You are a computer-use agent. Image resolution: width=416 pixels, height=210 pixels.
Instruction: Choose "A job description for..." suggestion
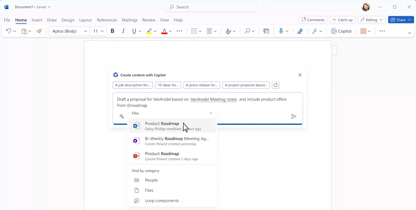(133, 85)
